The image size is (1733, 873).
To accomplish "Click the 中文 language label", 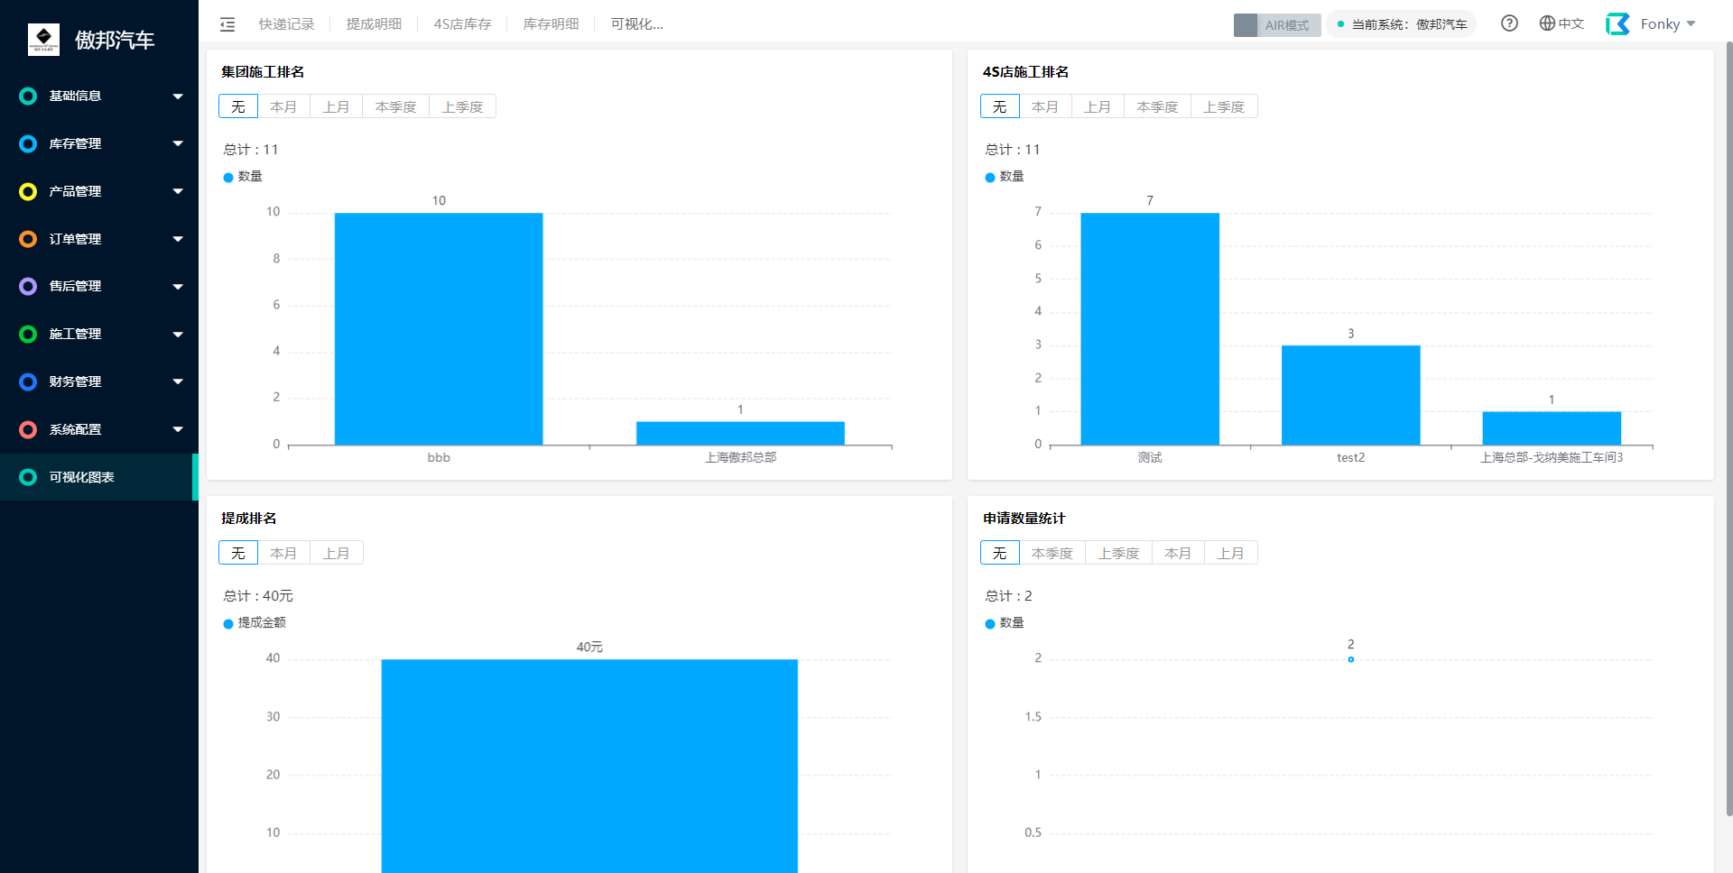I will pyautogui.click(x=1571, y=23).
